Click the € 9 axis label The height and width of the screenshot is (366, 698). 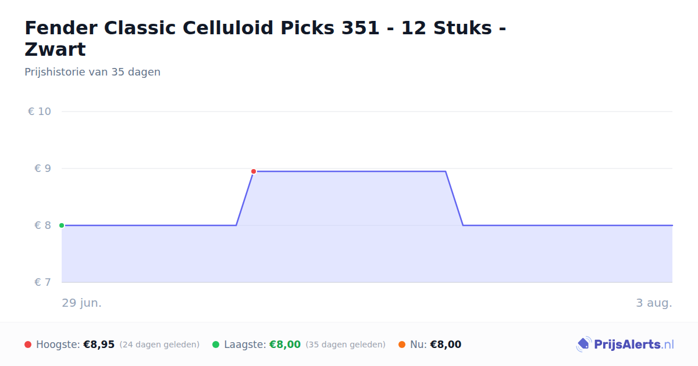click(43, 168)
